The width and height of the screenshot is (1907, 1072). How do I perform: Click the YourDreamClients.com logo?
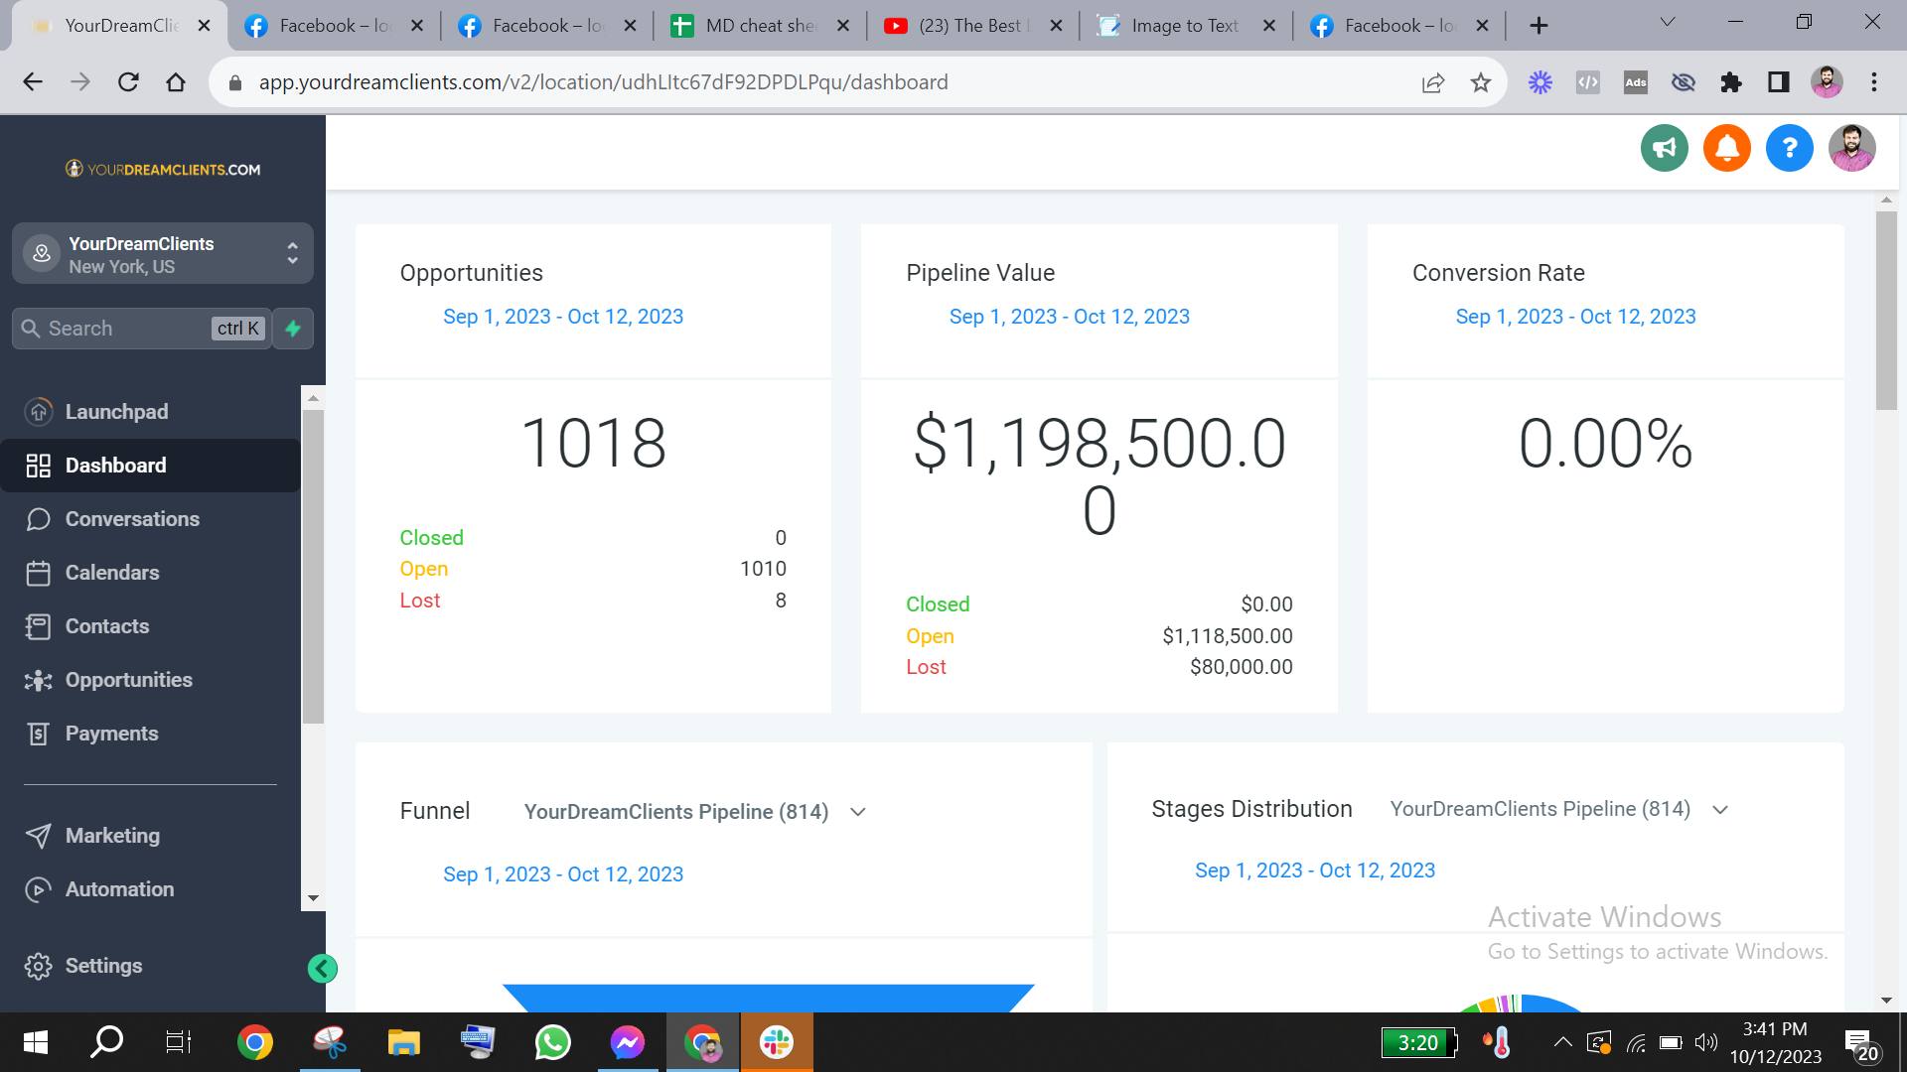(x=163, y=169)
